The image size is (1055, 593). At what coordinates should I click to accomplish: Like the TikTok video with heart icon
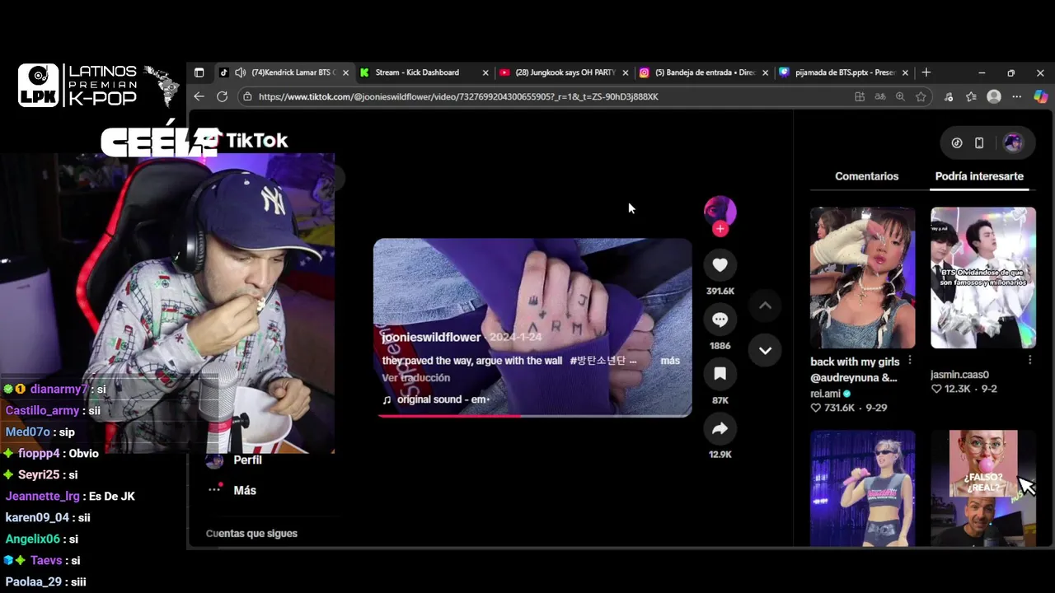[720, 264]
